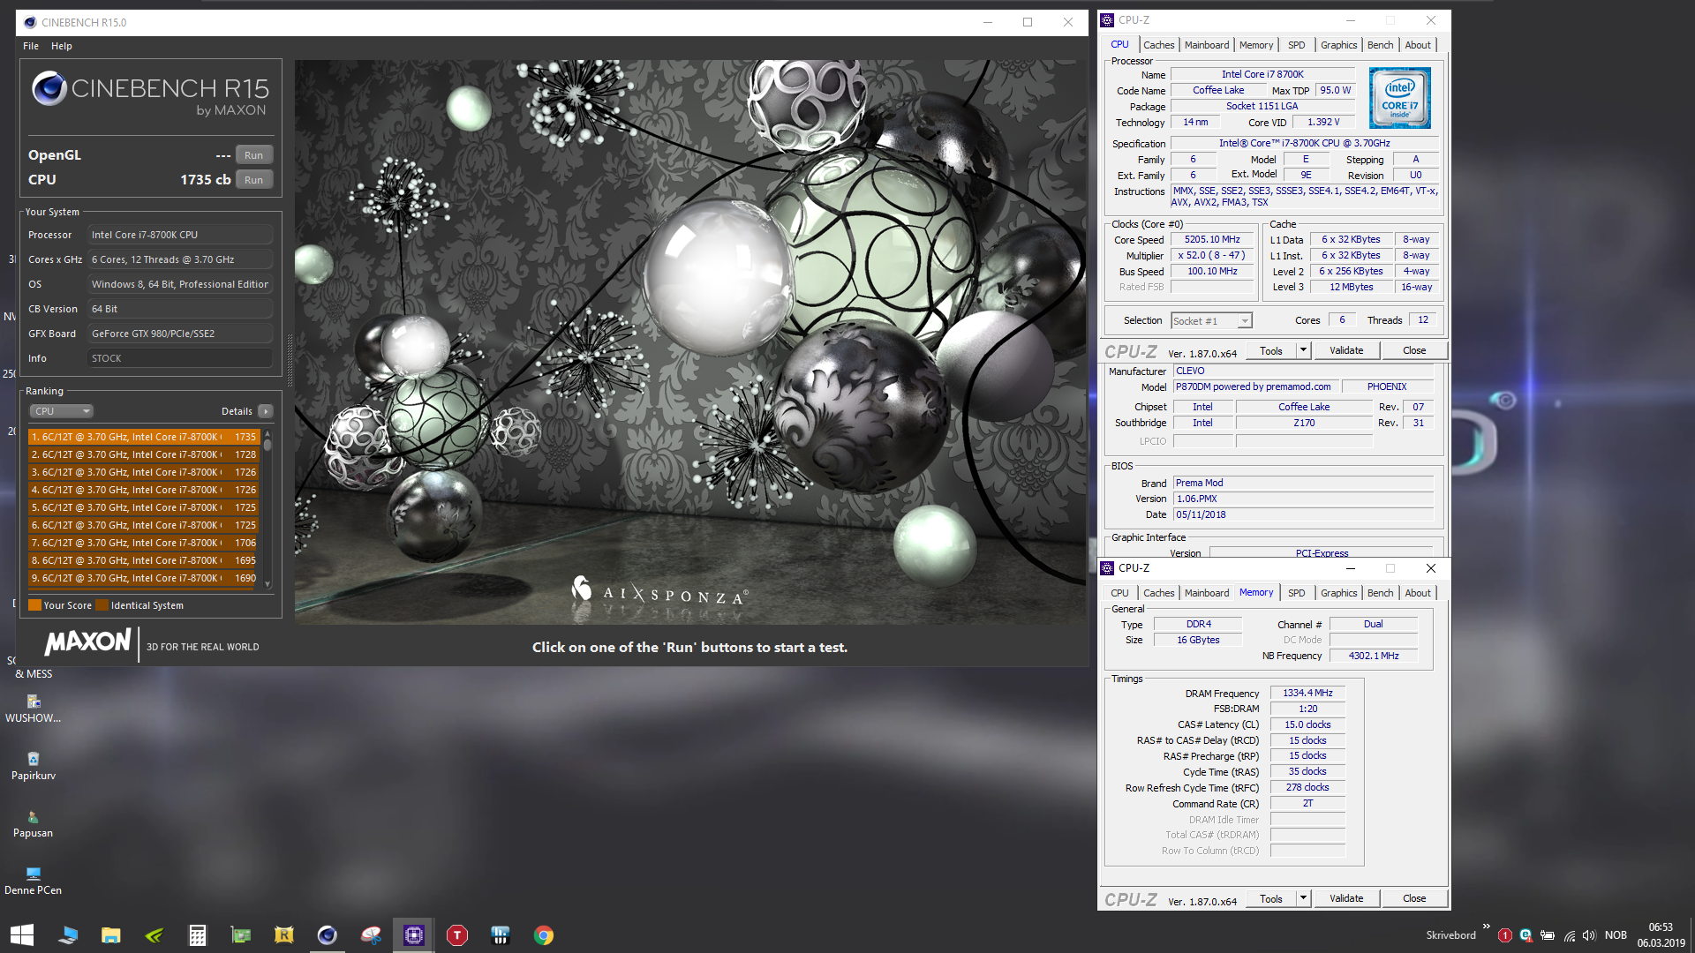This screenshot has height=953, width=1695.
Task: Open Memory tab in upper CPU-Z
Action: 1256,45
